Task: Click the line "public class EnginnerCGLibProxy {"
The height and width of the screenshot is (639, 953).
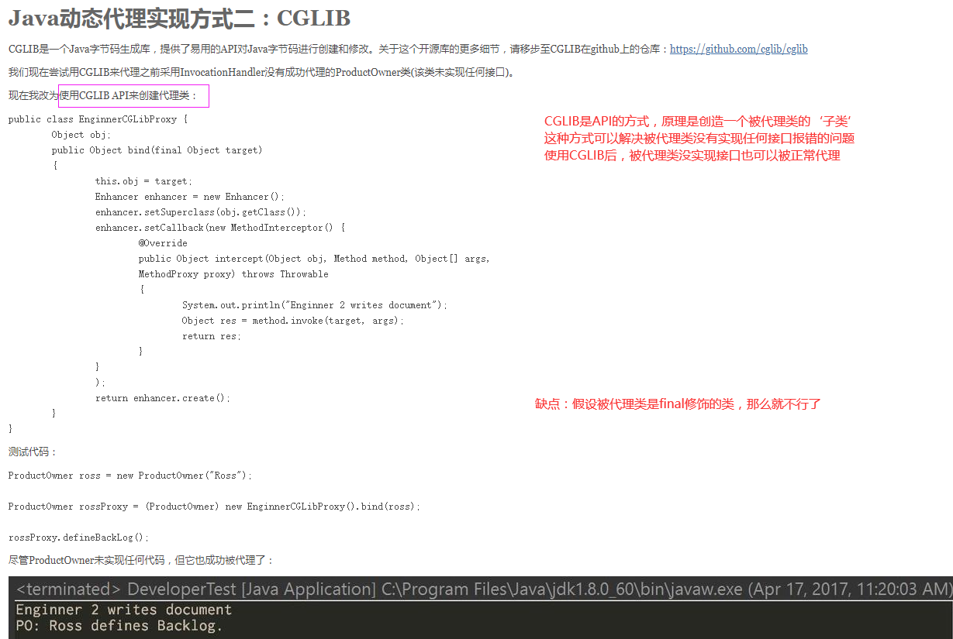Action: (98, 119)
